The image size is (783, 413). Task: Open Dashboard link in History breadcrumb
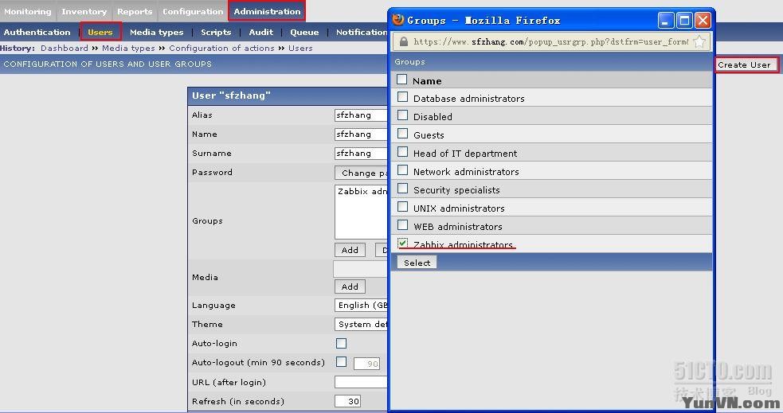point(64,48)
